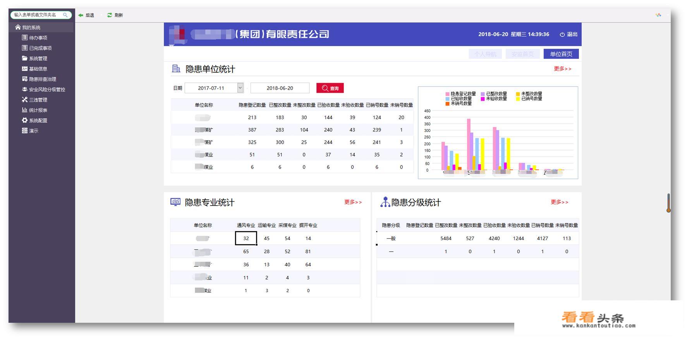The height and width of the screenshot is (339, 687).
Task: Click the 待办事项 list icon
Action: [25, 37]
